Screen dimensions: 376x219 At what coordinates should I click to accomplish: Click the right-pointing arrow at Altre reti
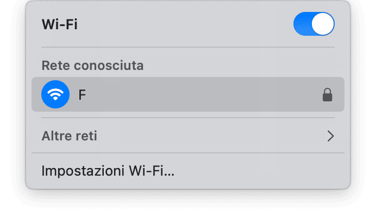tap(330, 136)
